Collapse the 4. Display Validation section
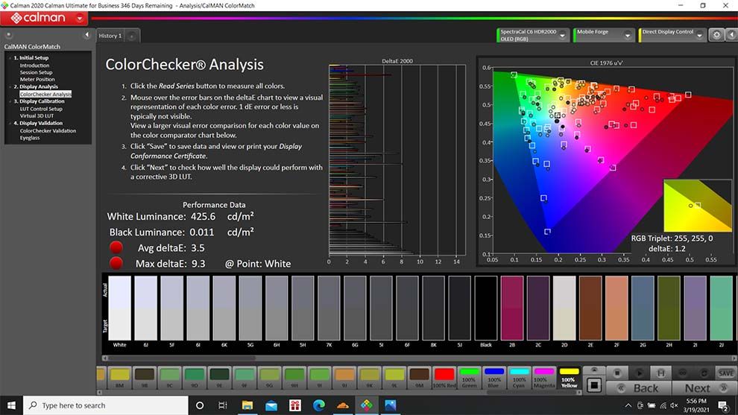 click(x=10, y=123)
